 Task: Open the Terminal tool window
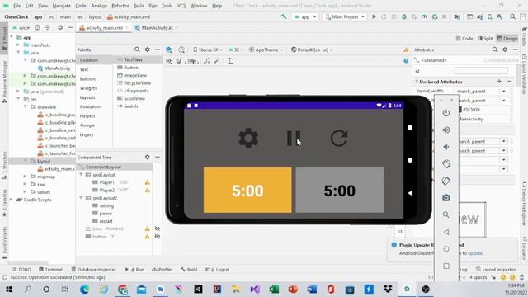point(50,270)
